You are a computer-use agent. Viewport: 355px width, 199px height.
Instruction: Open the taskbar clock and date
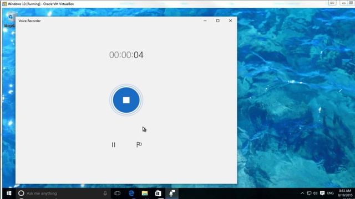(345, 193)
